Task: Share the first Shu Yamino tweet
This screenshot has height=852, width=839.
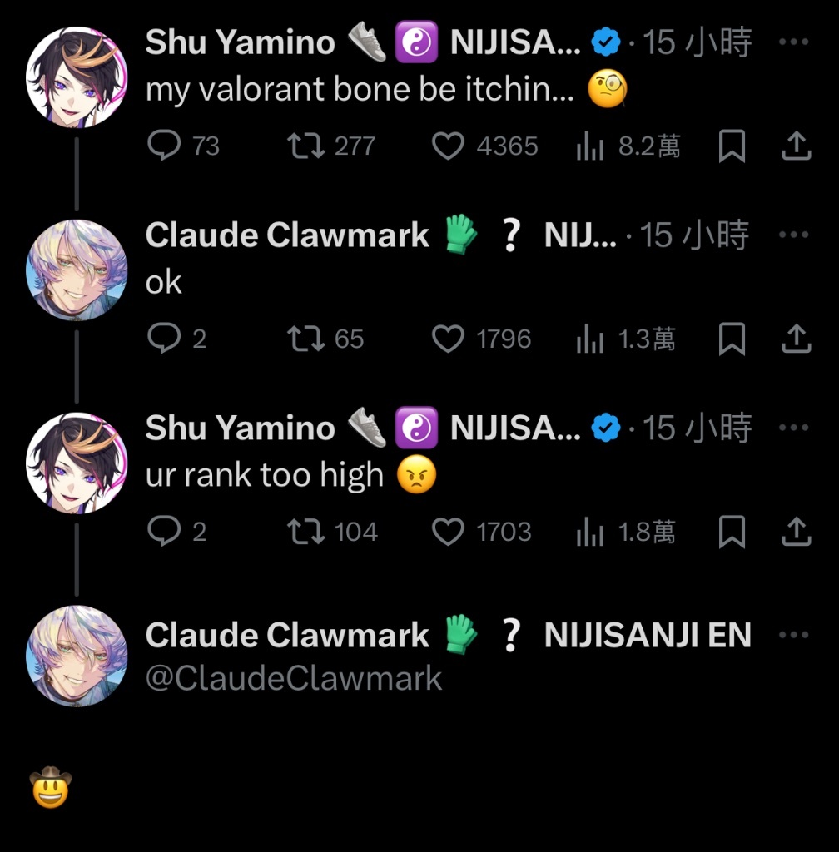Action: tap(796, 146)
